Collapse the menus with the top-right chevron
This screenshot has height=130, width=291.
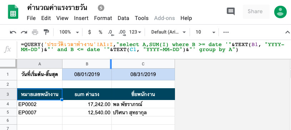pos(287,32)
